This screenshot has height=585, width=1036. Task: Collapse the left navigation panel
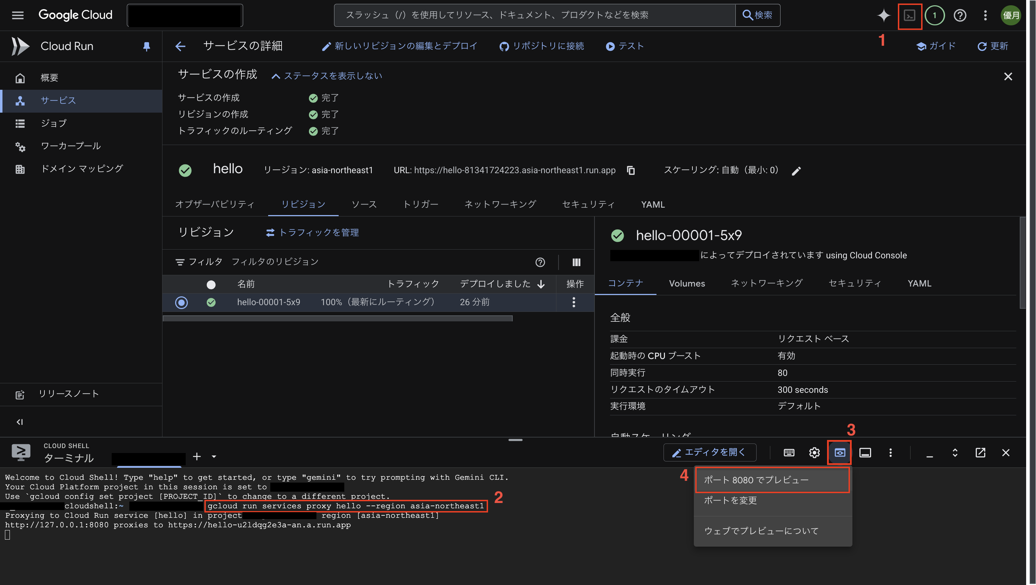point(19,421)
